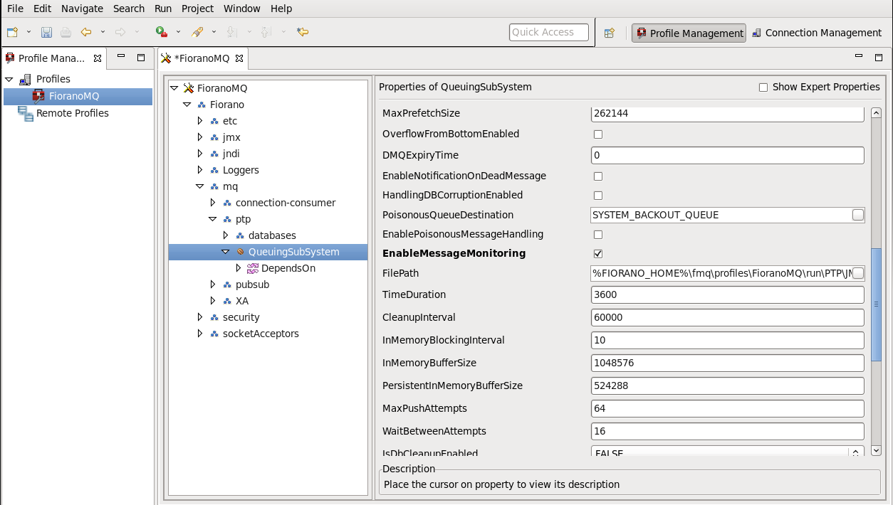Click the Next Annotation toolbar icon
The image size is (893, 505).
coord(231,32)
